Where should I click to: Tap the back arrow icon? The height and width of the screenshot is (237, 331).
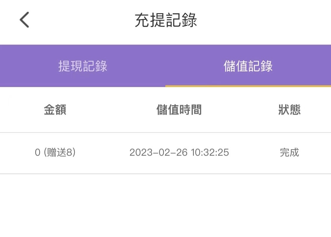tap(24, 20)
